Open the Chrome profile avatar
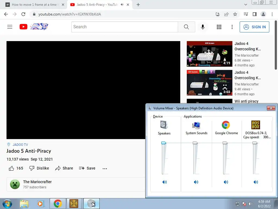 point(263,14)
